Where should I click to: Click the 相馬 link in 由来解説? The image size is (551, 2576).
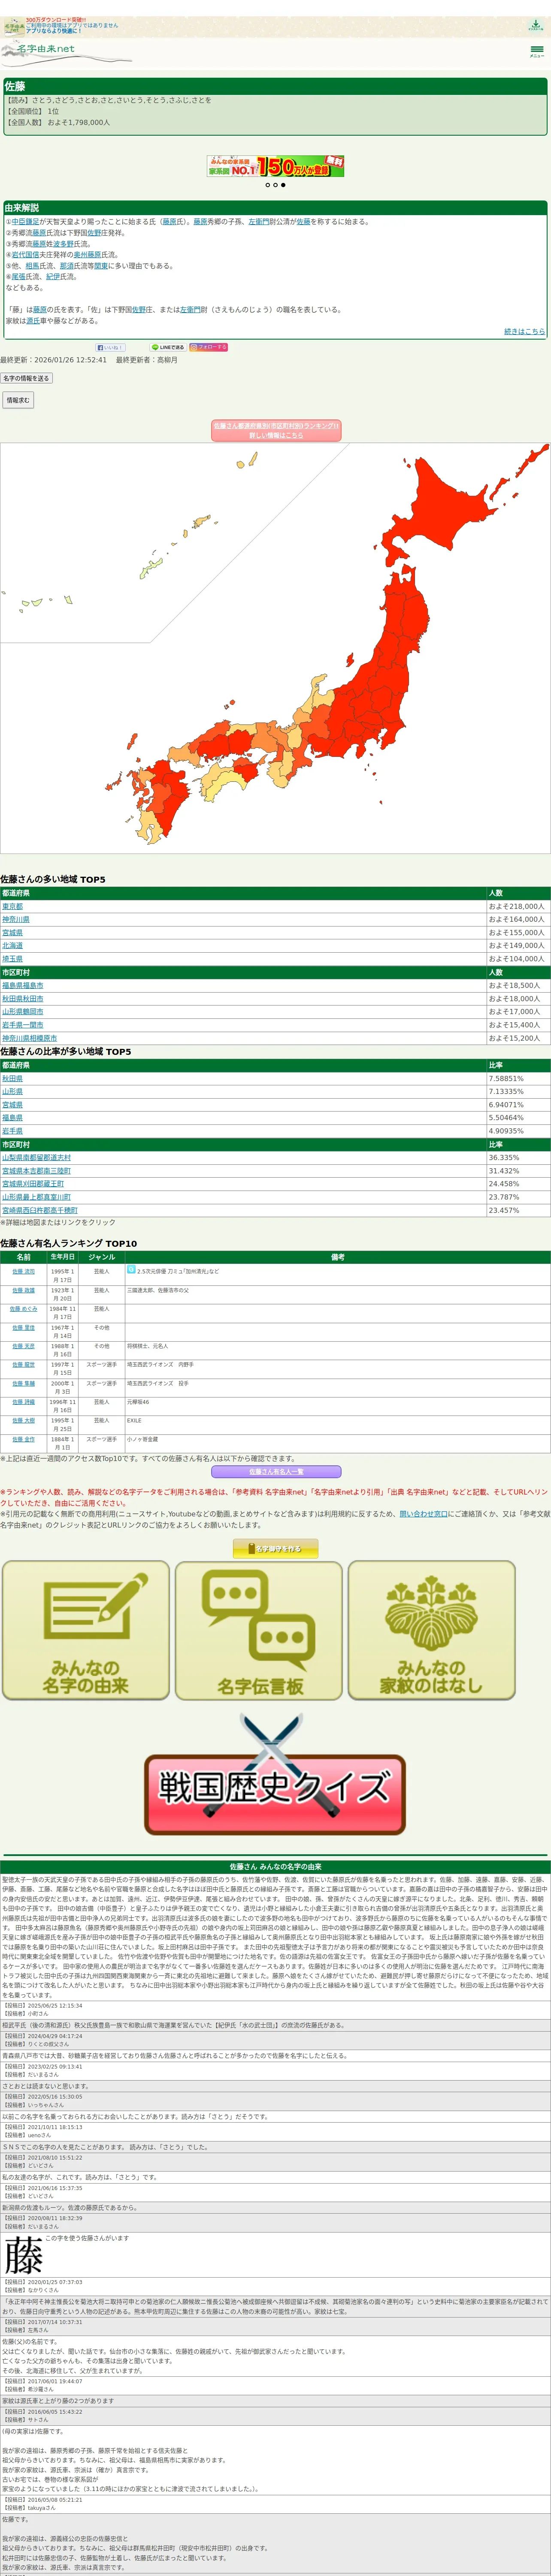point(33,266)
